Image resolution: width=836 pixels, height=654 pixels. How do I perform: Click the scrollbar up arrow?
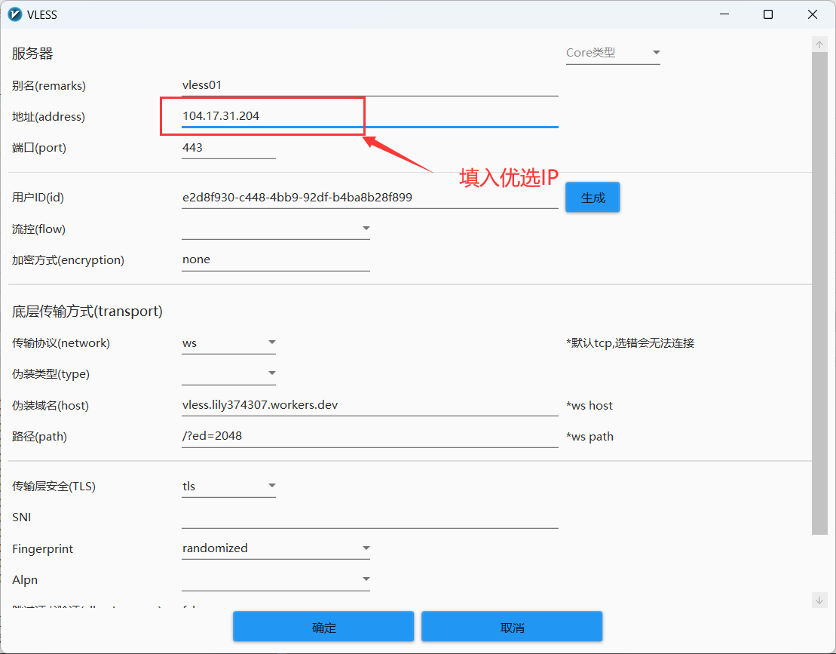point(819,45)
